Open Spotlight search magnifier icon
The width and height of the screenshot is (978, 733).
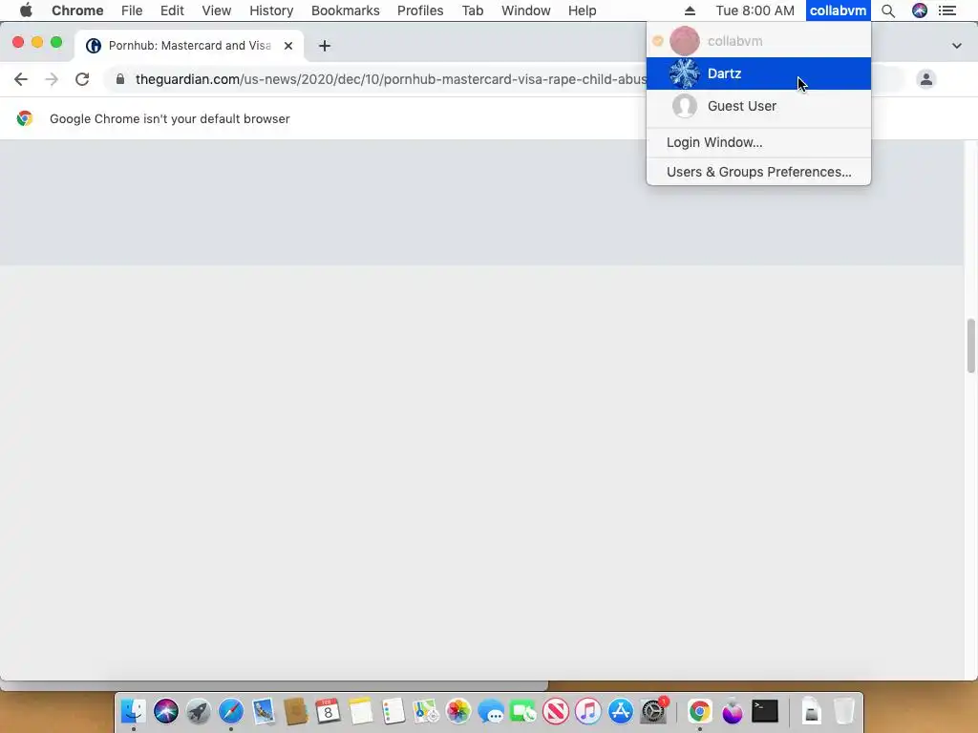pos(888,10)
